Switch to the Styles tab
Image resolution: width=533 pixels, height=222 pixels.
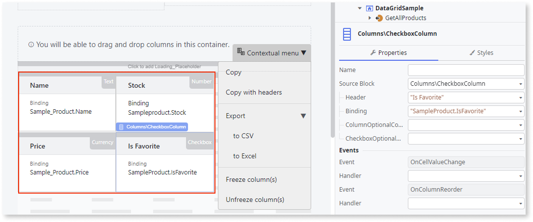481,53
